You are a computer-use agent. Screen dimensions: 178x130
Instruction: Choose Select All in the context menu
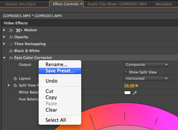pos(60,120)
